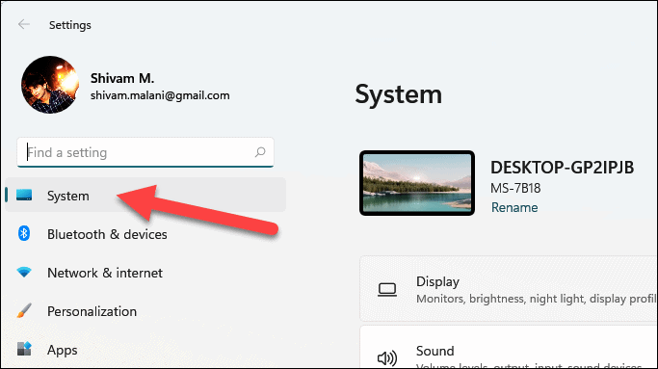
Task: Click the shivam.malani@gmail.com account email
Action: (x=160, y=95)
